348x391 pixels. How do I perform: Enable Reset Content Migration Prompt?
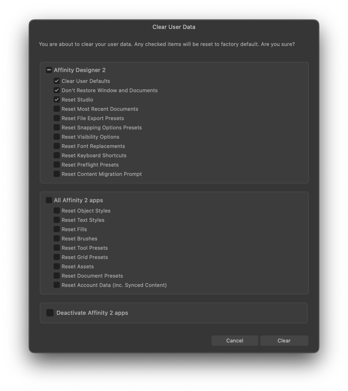pos(57,174)
